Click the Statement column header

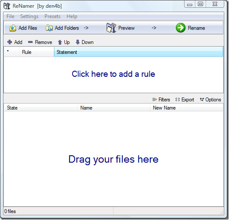(138, 52)
